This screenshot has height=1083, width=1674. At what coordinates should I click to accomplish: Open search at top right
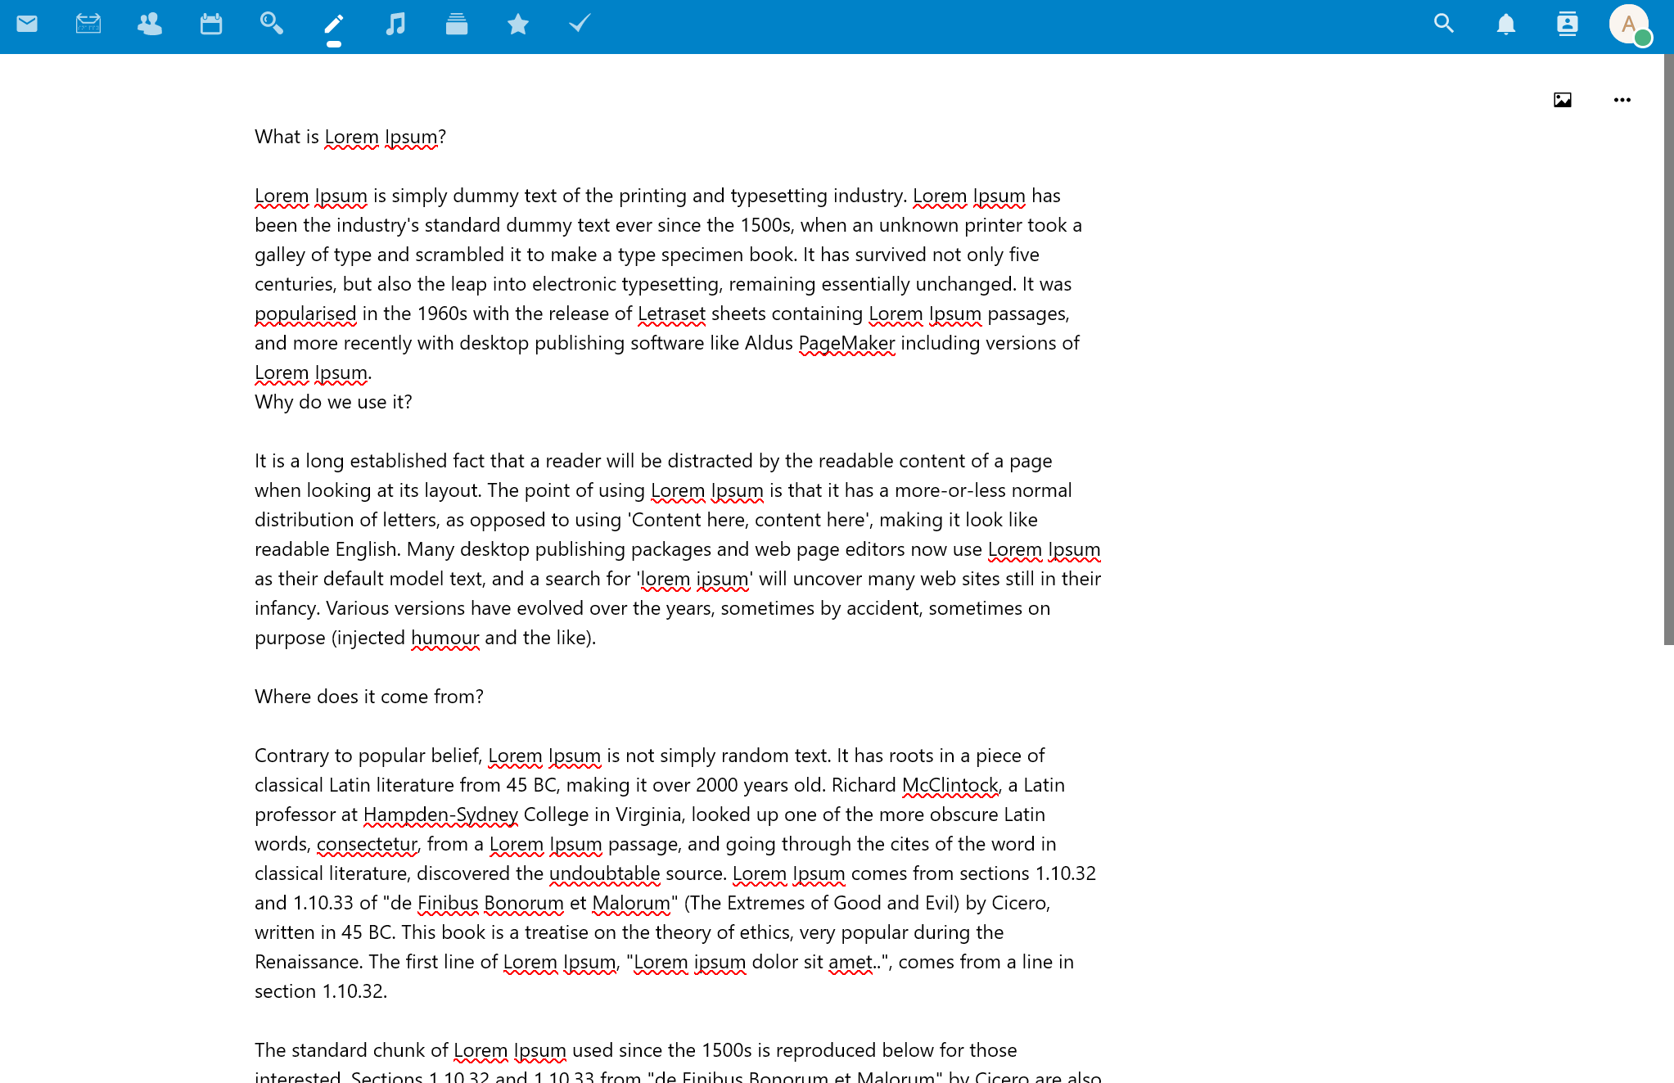tap(1443, 25)
